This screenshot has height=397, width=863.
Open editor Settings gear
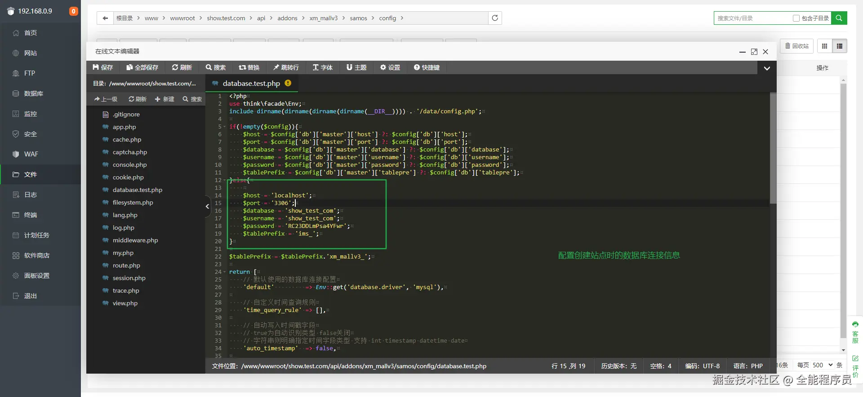coord(390,67)
